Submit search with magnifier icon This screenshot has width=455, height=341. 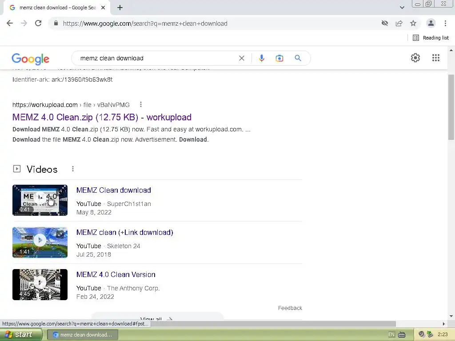tap(298, 58)
